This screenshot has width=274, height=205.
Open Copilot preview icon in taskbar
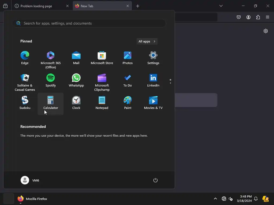pyautogui.click(x=265, y=199)
